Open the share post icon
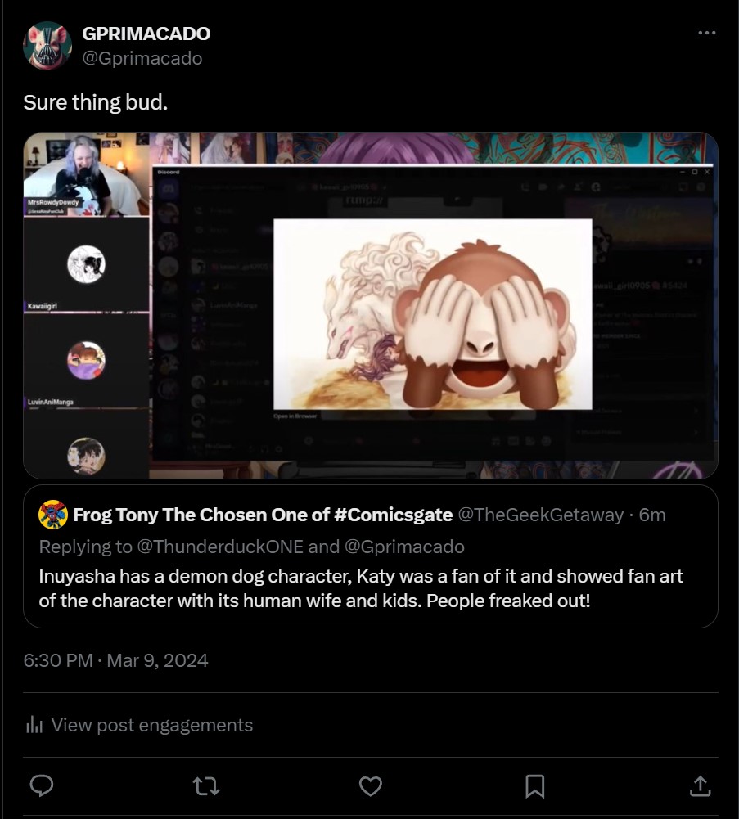739x819 pixels. click(x=700, y=785)
